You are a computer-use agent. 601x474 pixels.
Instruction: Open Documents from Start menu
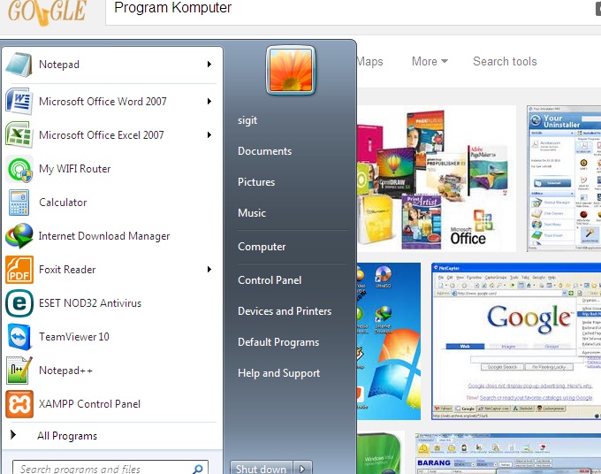coord(265,151)
